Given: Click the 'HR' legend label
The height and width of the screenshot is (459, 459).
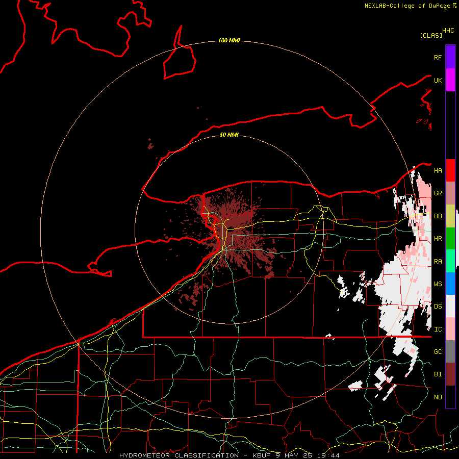Looking at the screenshot, I should coord(438,239).
